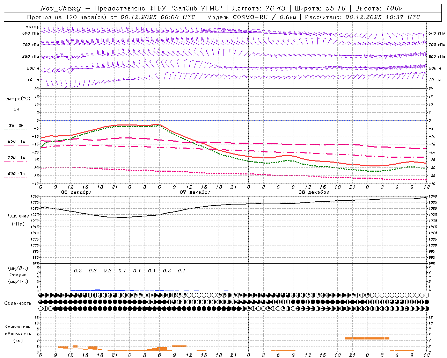This screenshot has width=447, height=358.
Task: Click the 06 декабря date label
Action: click(x=76, y=192)
